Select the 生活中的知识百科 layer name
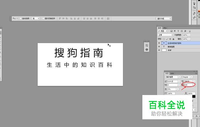The width and height of the screenshot is (200, 127). 174,43
